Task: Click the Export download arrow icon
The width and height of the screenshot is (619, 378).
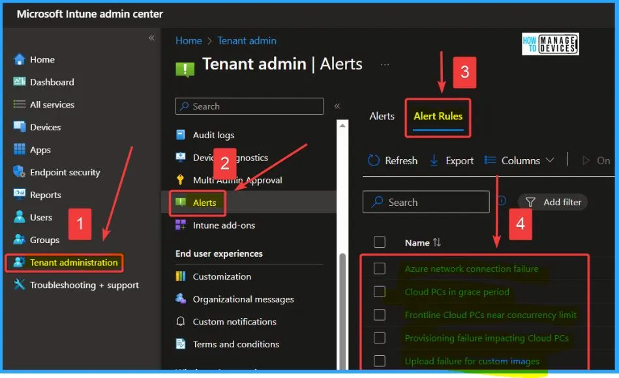Action: (x=434, y=160)
